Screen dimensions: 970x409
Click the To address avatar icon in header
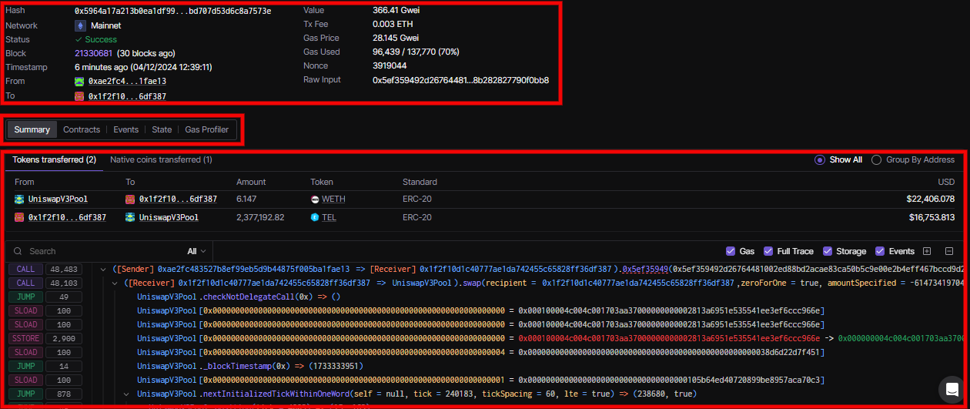(79, 96)
